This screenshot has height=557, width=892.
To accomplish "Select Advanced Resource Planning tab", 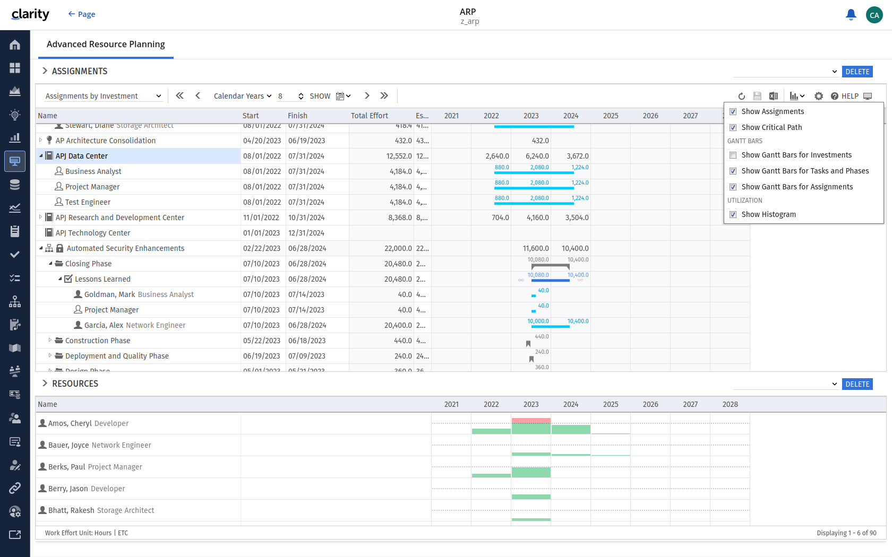I will coord(106,45).
